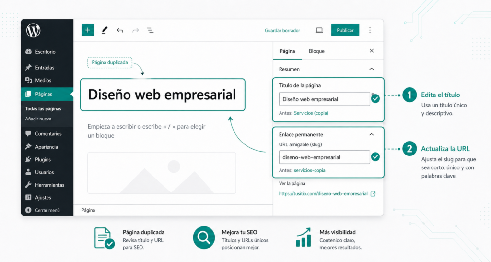Open the options three-dot menu

click(370, 30)
